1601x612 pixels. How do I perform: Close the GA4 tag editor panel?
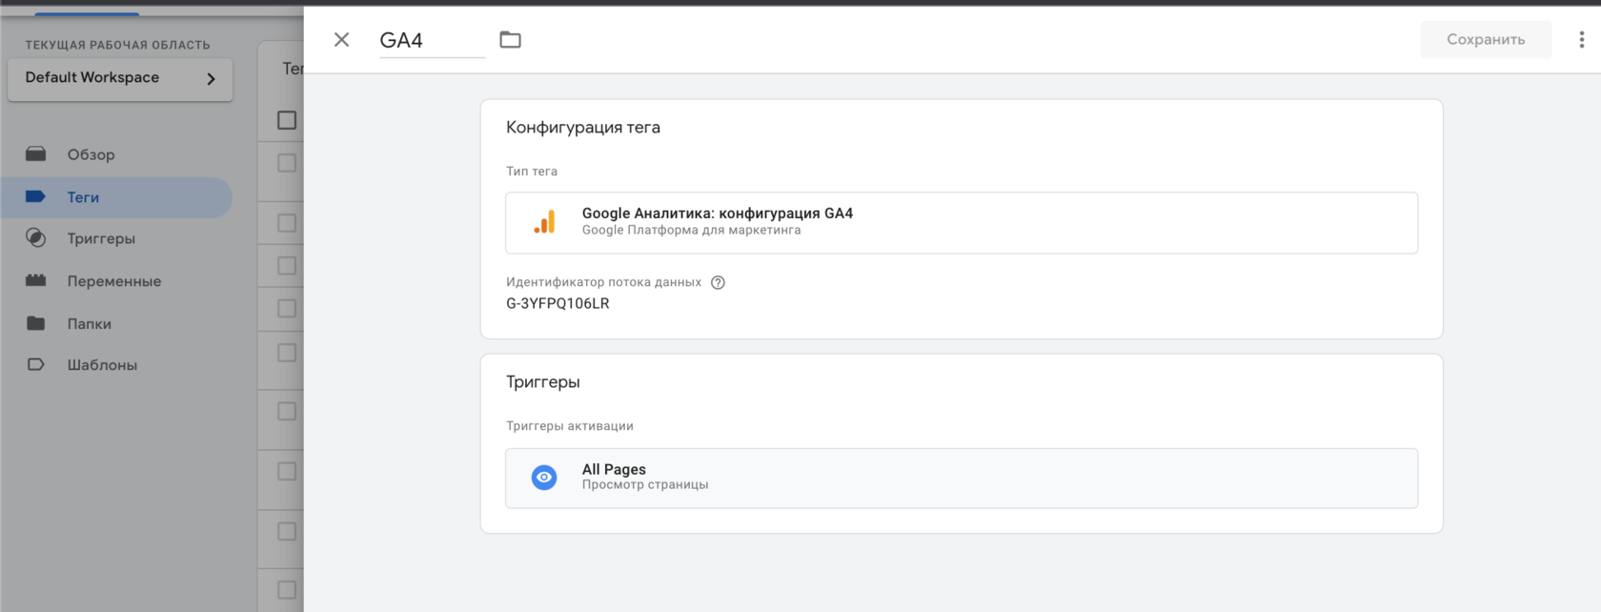click(x=341, y=40)
